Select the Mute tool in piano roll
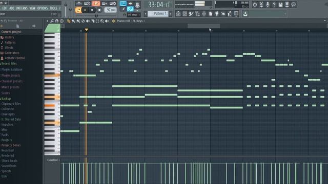Image resolution: width=328 pixels, height=184 pixels. click(x=88, y=21)
